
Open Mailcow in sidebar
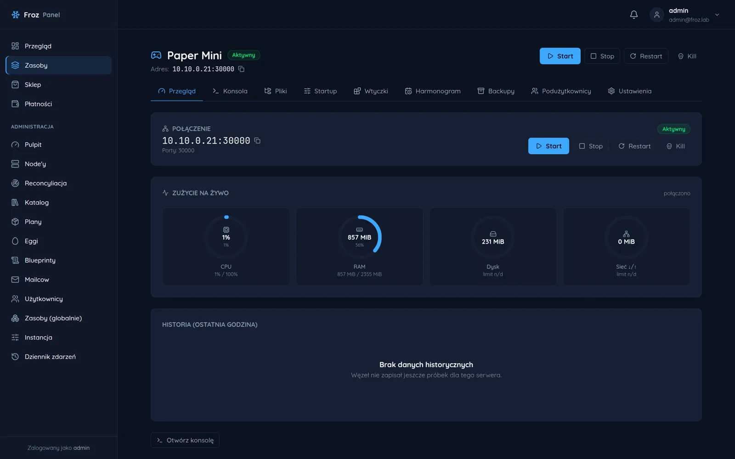(59, 280)
